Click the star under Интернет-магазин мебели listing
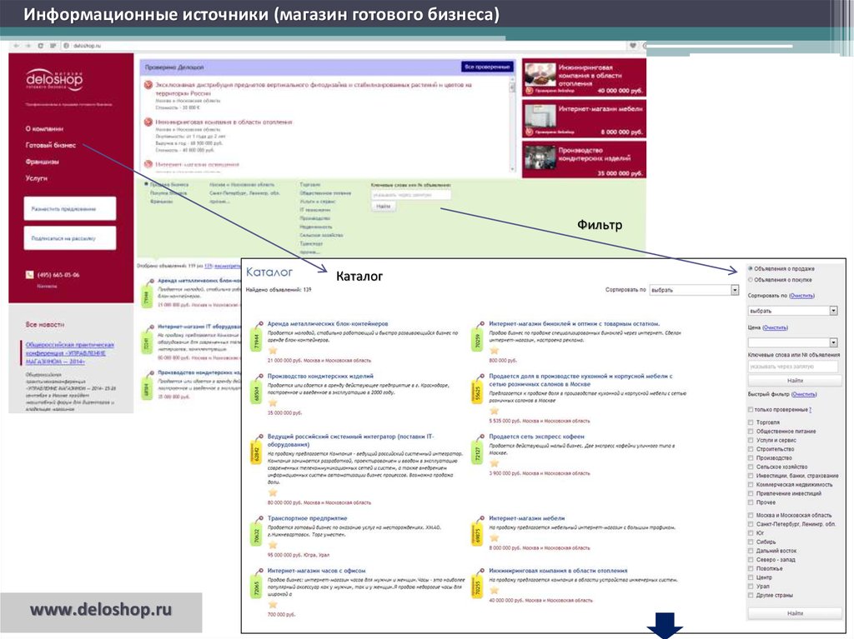The height and width of the screenshot is (639, 854). pos(494,537)
